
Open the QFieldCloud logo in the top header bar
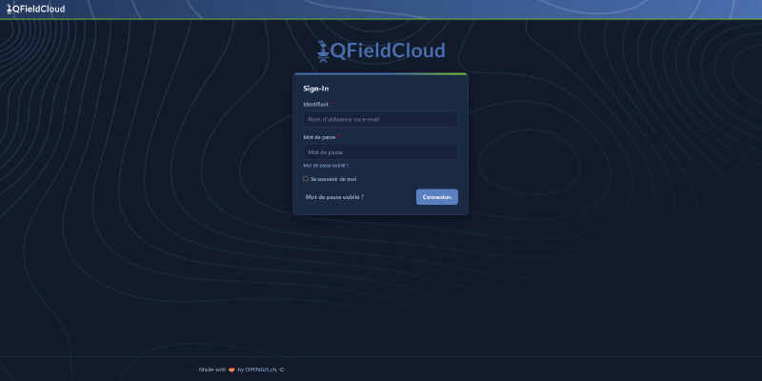[35, 9]
